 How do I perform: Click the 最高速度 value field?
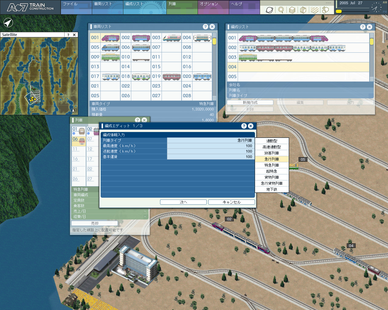point(210,146)
